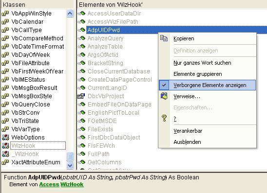
Task: Select ArgsOfActid member
Action: [103, 55]
